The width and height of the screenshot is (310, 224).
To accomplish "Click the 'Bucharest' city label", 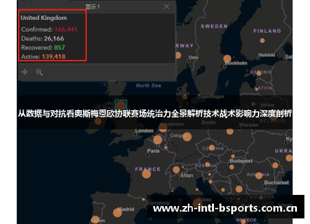I will [x=277, y=183].
